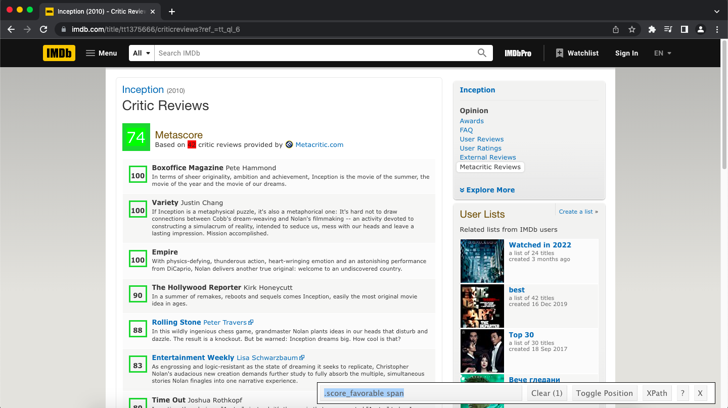The height and width of the screenshot is (408, 728).
Task: Close the selector bar with X
Action: tap(700, 393)
